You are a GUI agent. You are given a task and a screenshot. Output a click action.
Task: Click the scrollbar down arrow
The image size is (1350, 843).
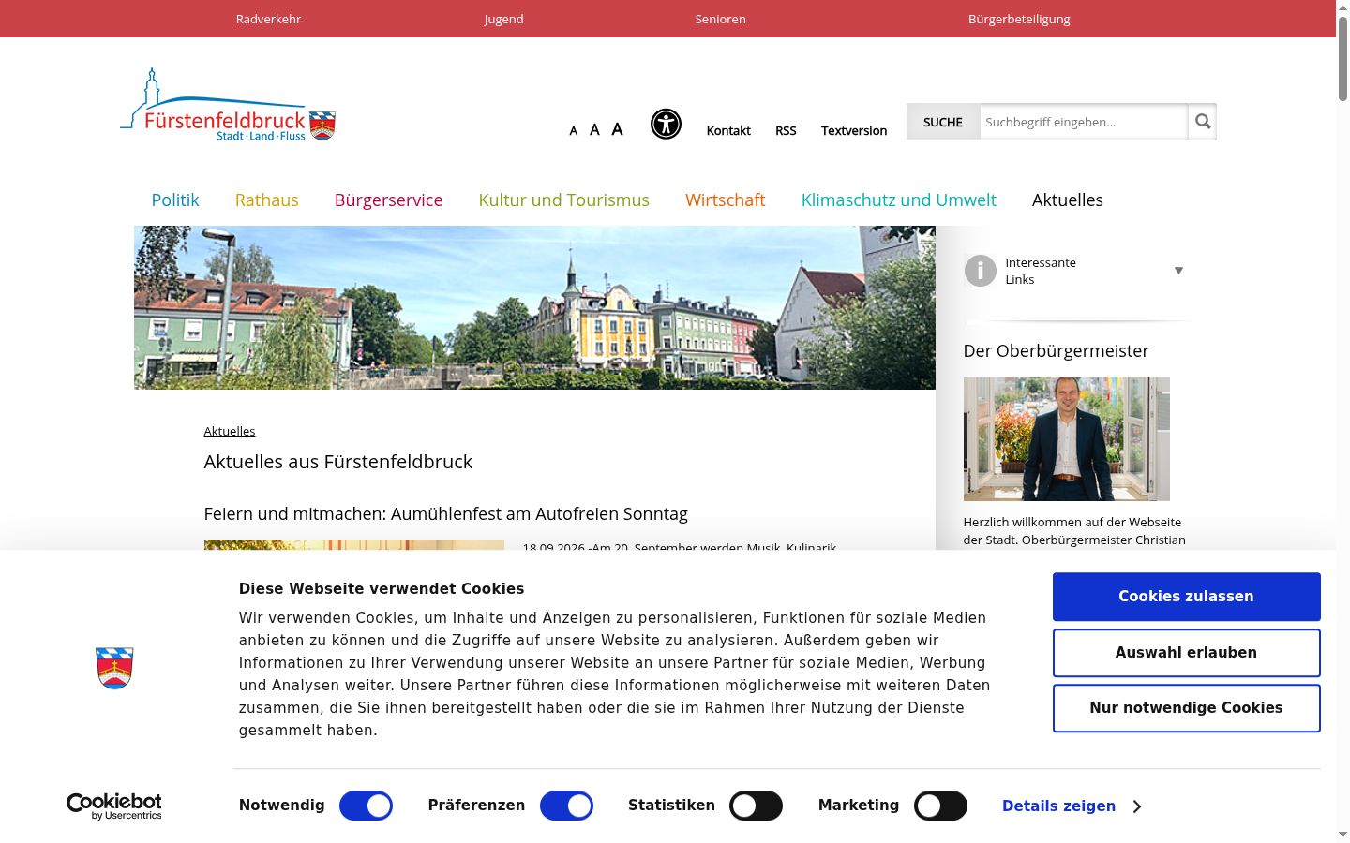click(x=1342, y=834)
